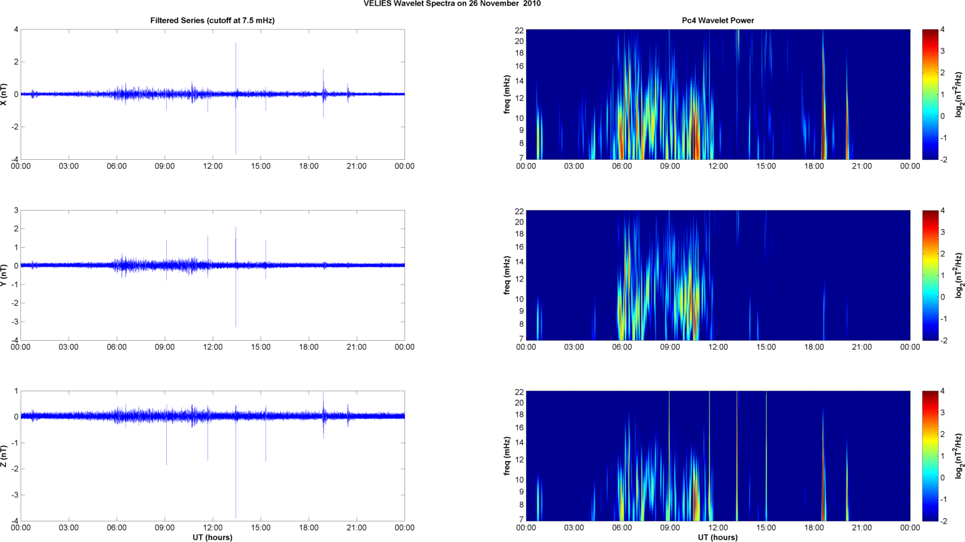Viewport: 965px width, 542px height.
Task: Select the middle spectrogram freq (mHz) label
Action: point(507,275)
